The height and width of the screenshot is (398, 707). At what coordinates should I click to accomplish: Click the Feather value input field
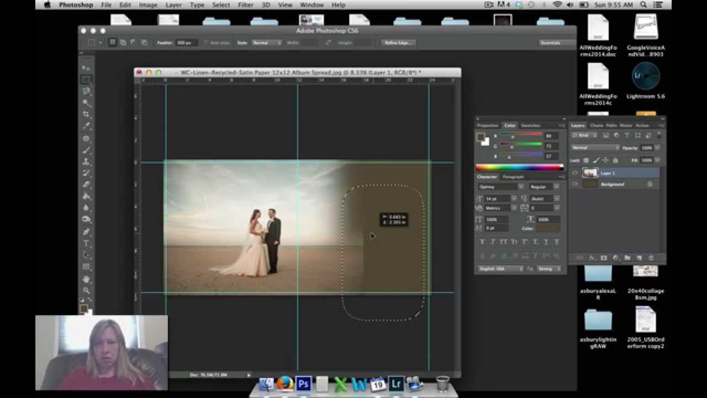(x=187, y=43)
